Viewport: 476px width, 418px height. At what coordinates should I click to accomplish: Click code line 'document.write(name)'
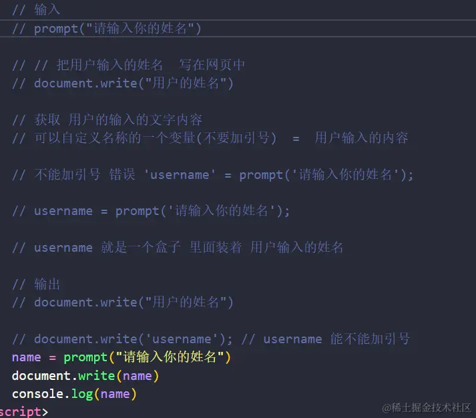tap(85, 375)
